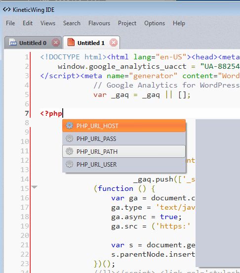Click line number 1 in the gutter
240x273 pixels.
27,57
